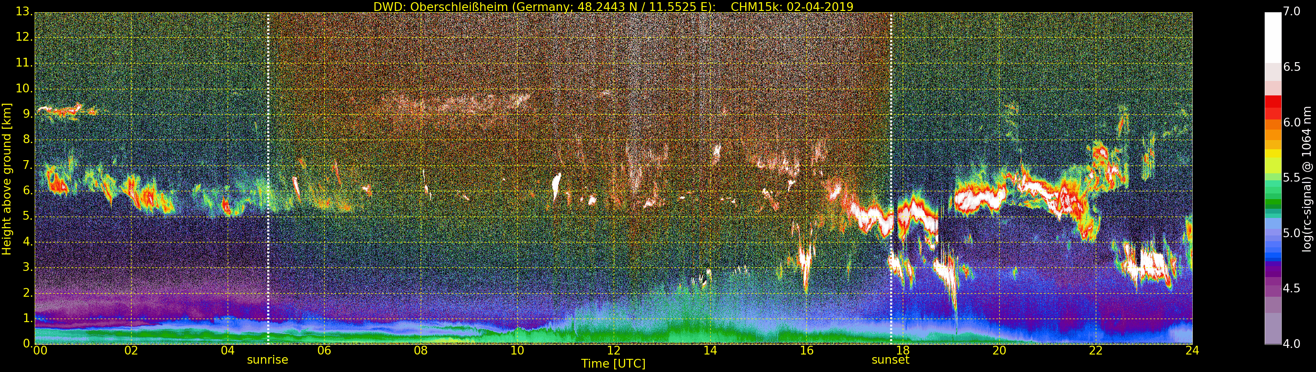Click the y-axis tick label '6.'
Image resolution: width=1316 pixels, height=372 pixels.
point(28,190)
